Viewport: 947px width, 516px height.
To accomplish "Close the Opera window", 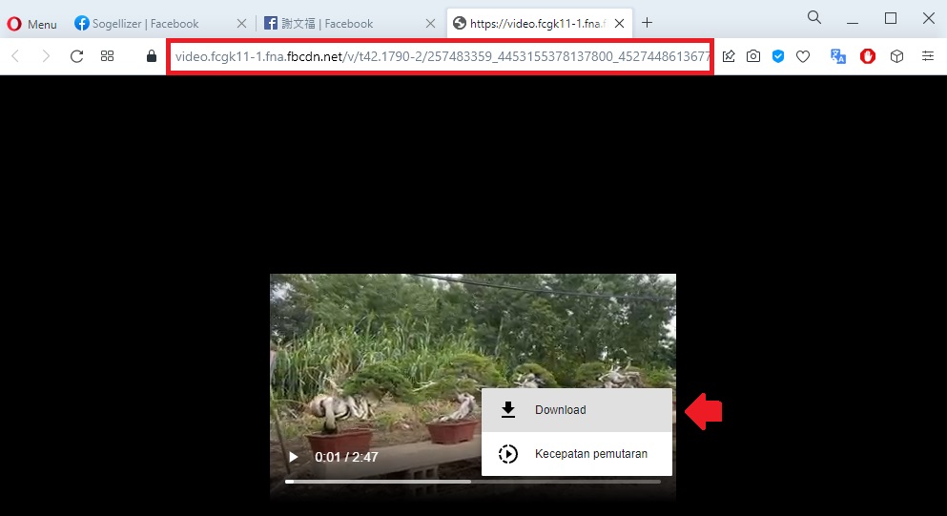I will tap(929, 18).
